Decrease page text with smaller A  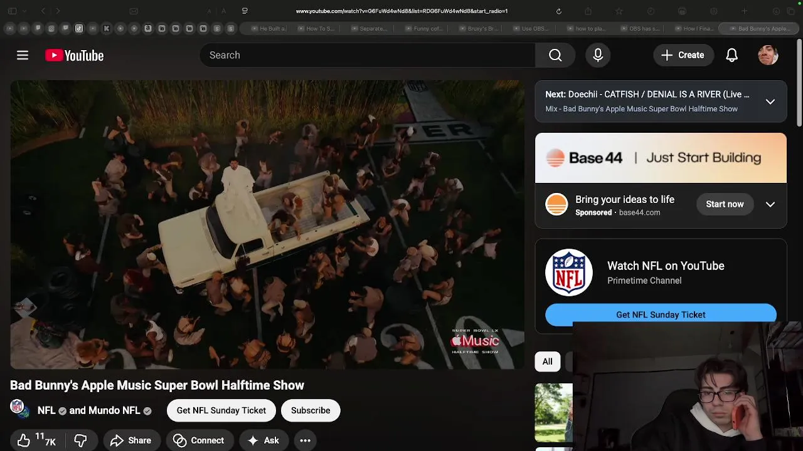209,11
